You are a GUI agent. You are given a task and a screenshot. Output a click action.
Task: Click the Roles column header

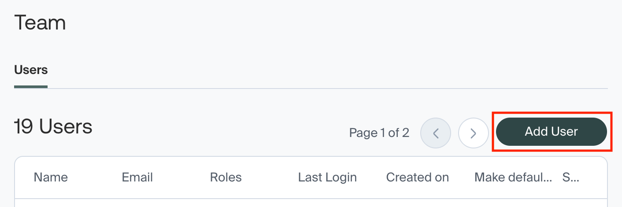(x=226, y=177)
